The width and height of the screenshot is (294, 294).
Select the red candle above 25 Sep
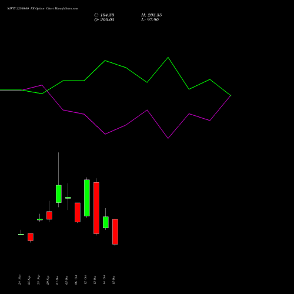31,237
